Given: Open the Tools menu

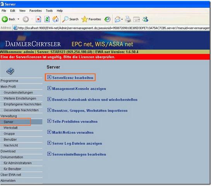Looking at the screenshot, I should 49,10.
